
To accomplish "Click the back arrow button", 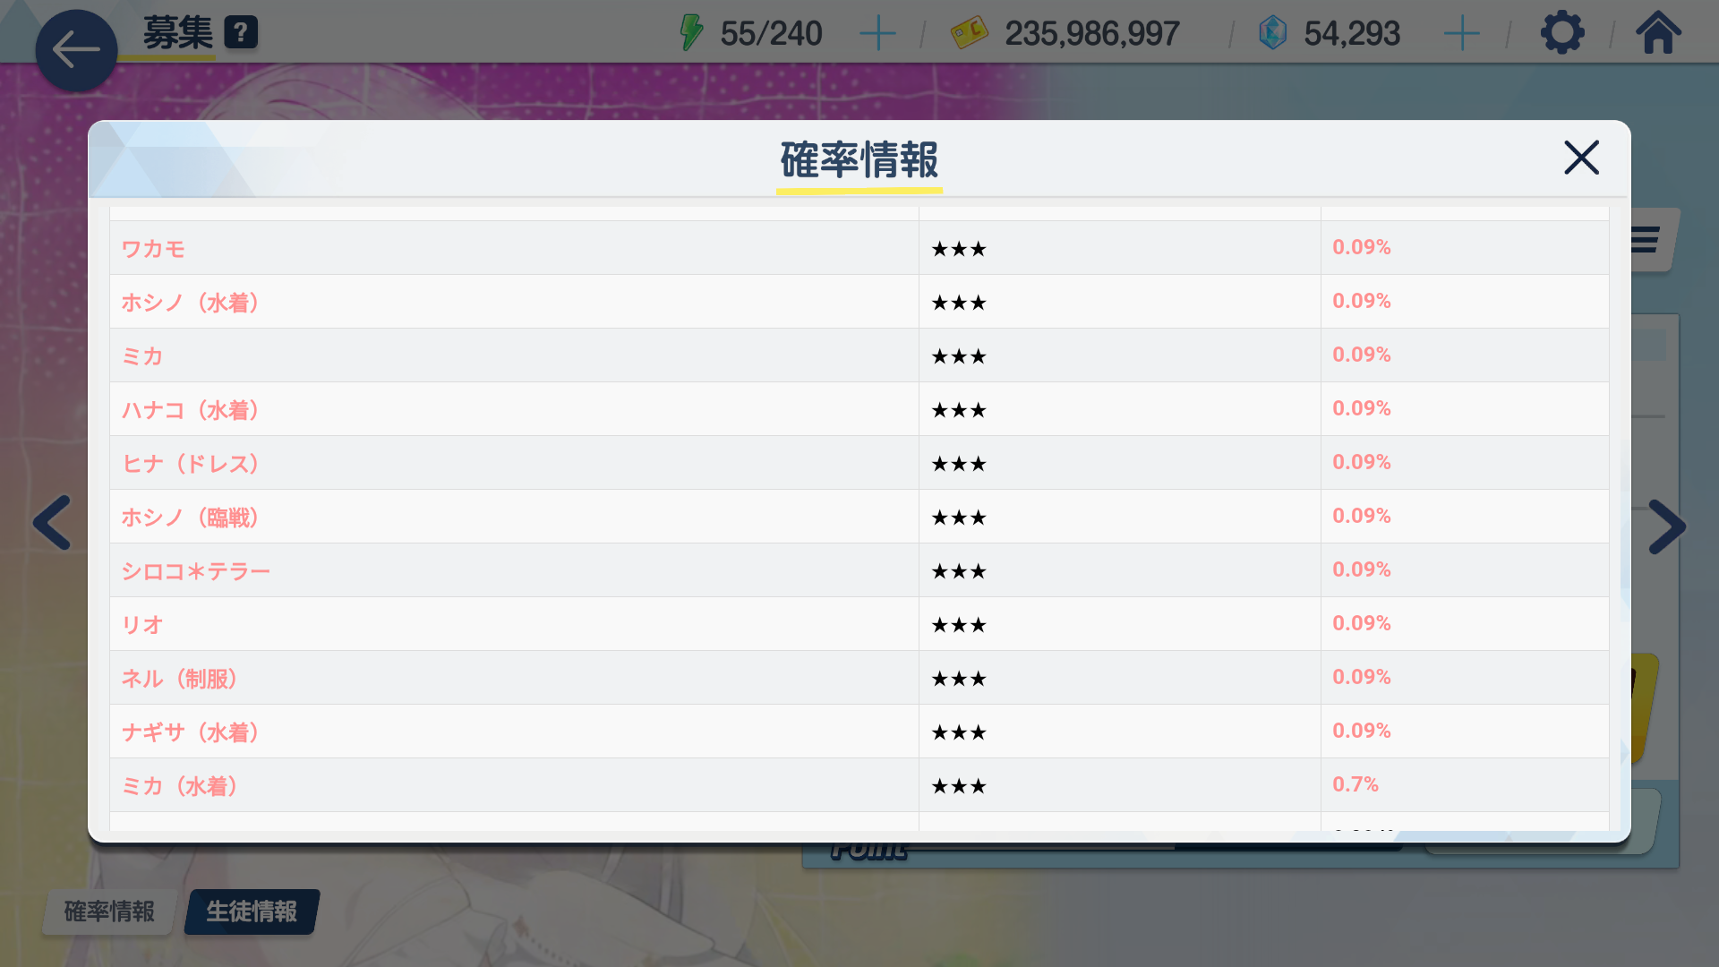I will 76,50.
